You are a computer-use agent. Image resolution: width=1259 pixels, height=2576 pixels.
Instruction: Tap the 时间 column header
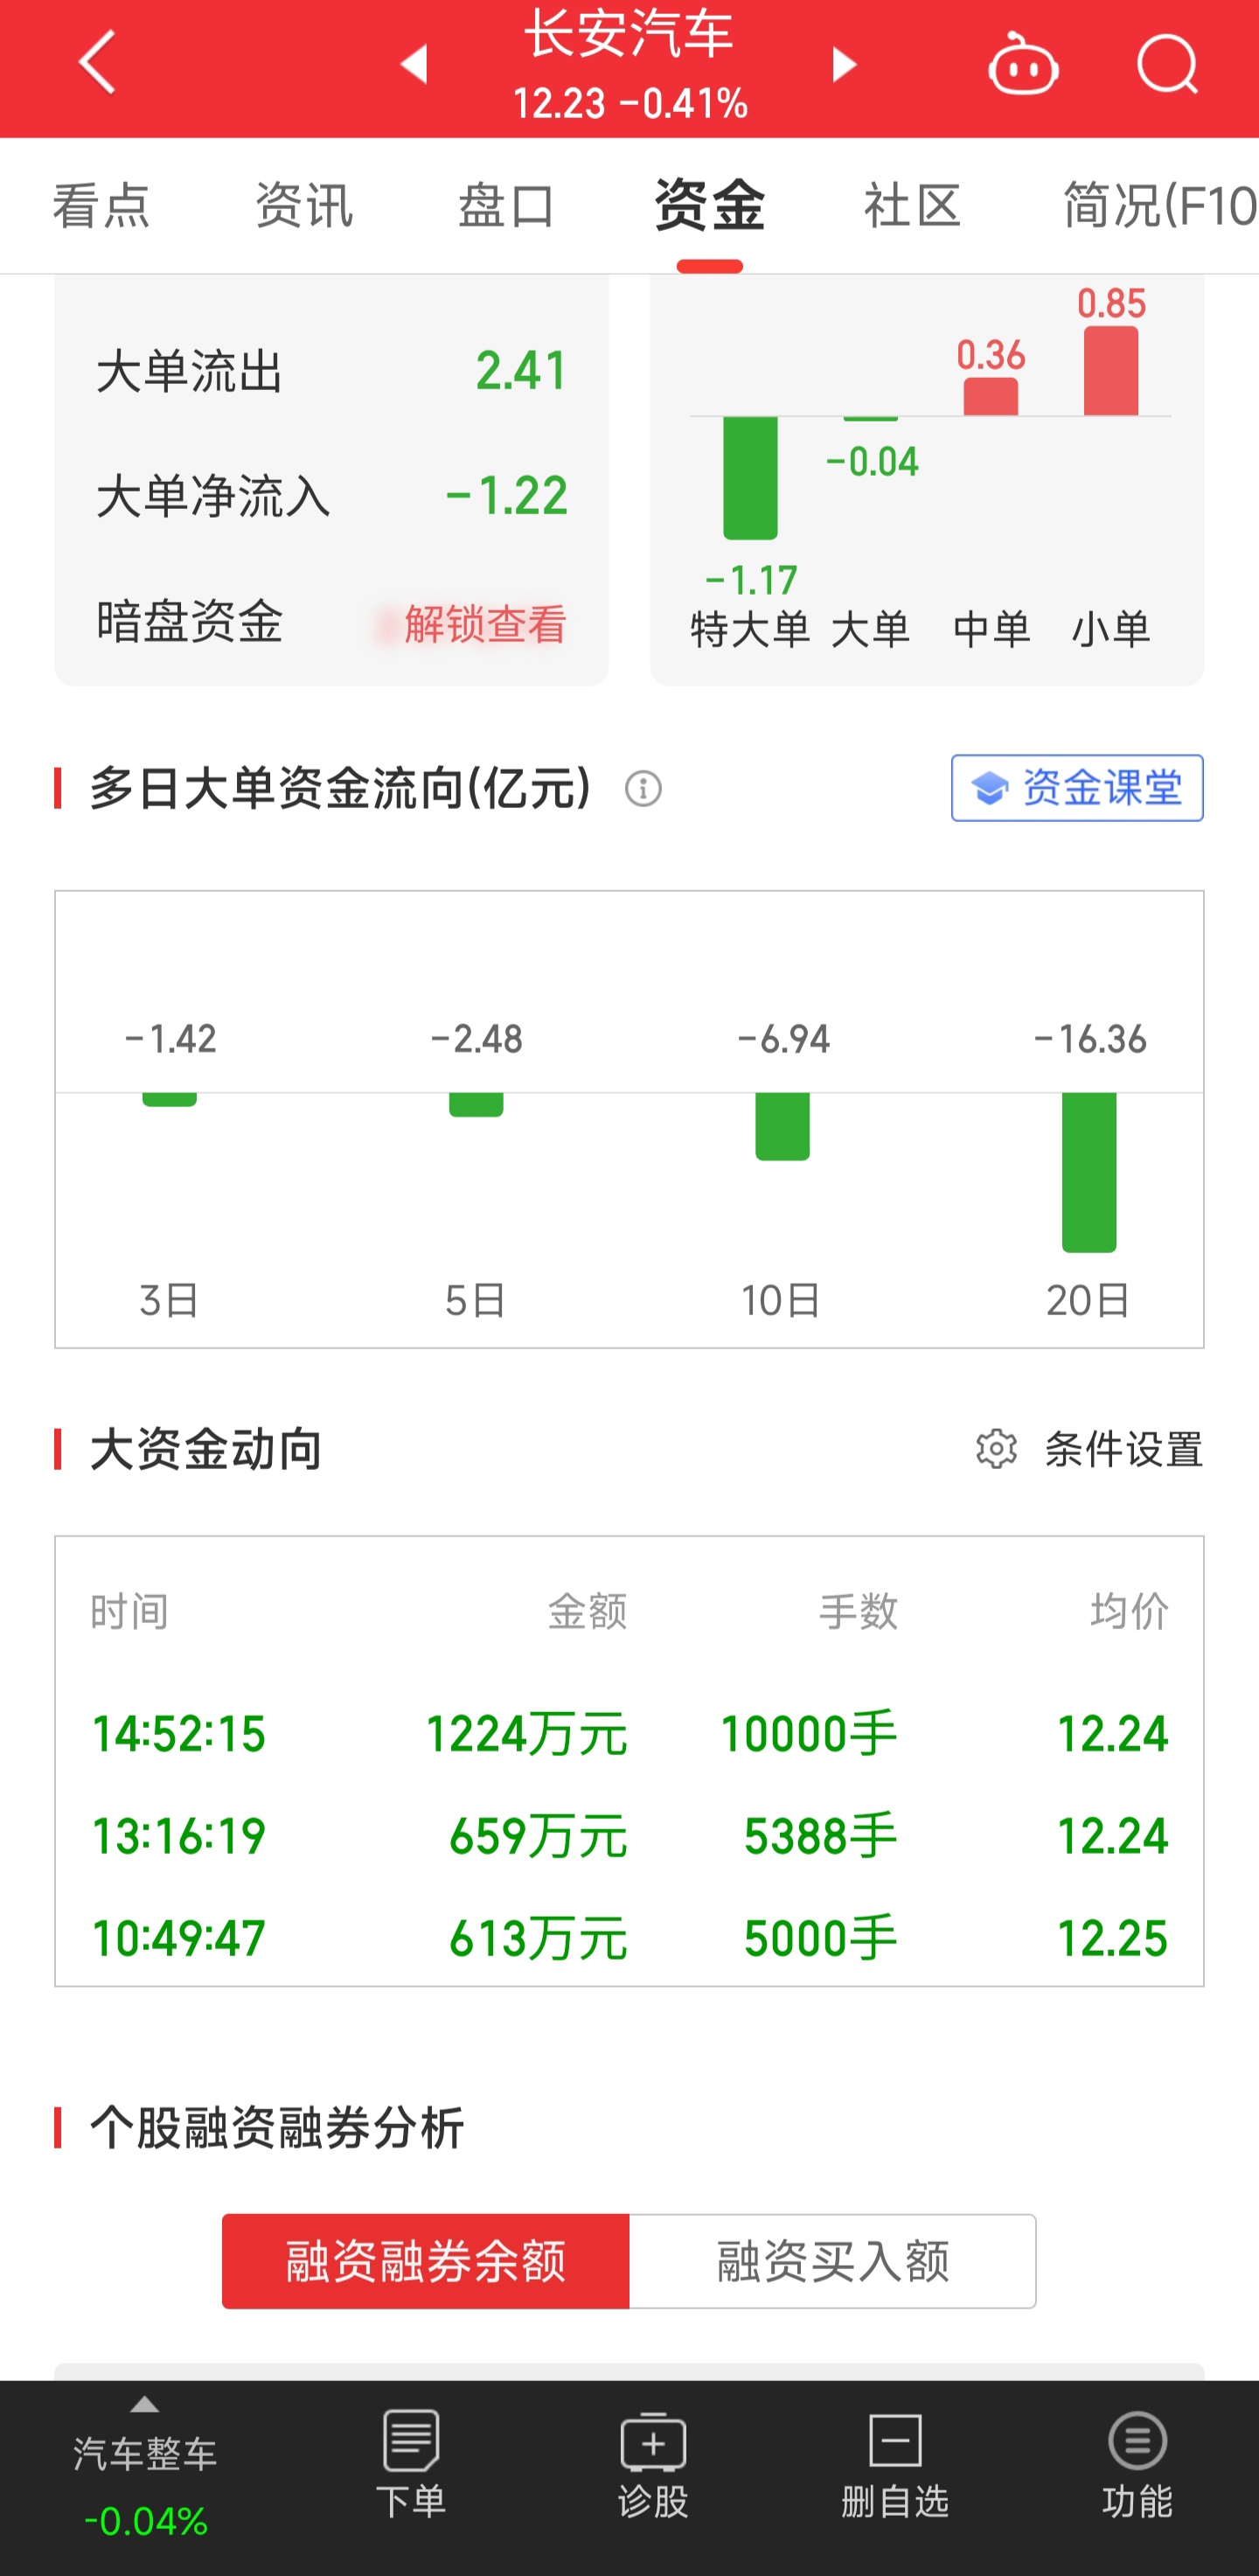click(130, 1611)
